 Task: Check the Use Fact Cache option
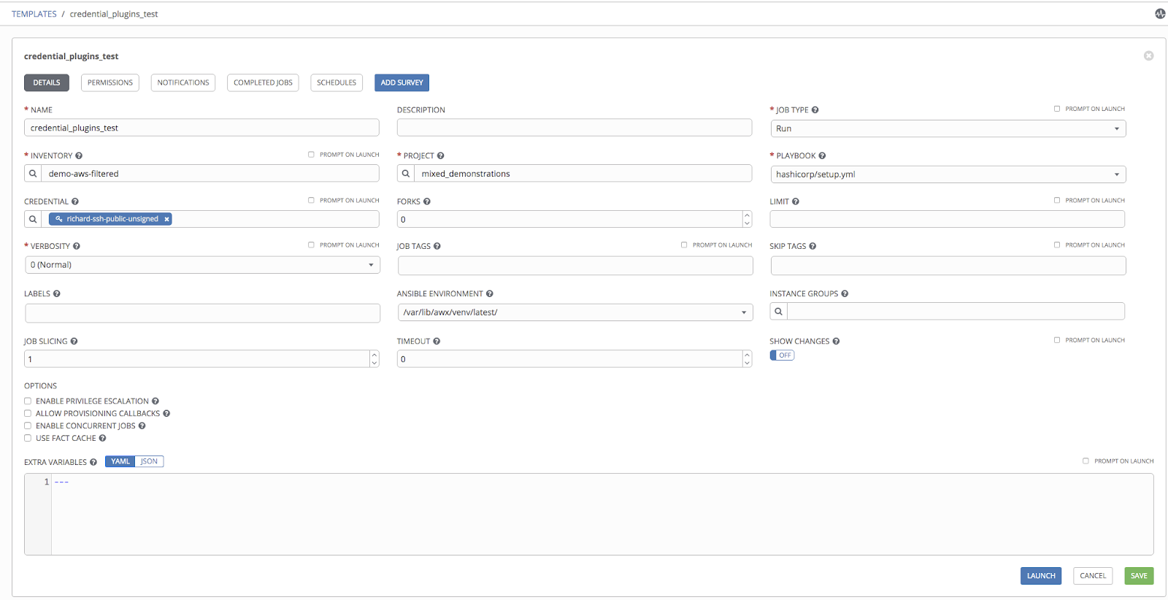pos(28,438)
